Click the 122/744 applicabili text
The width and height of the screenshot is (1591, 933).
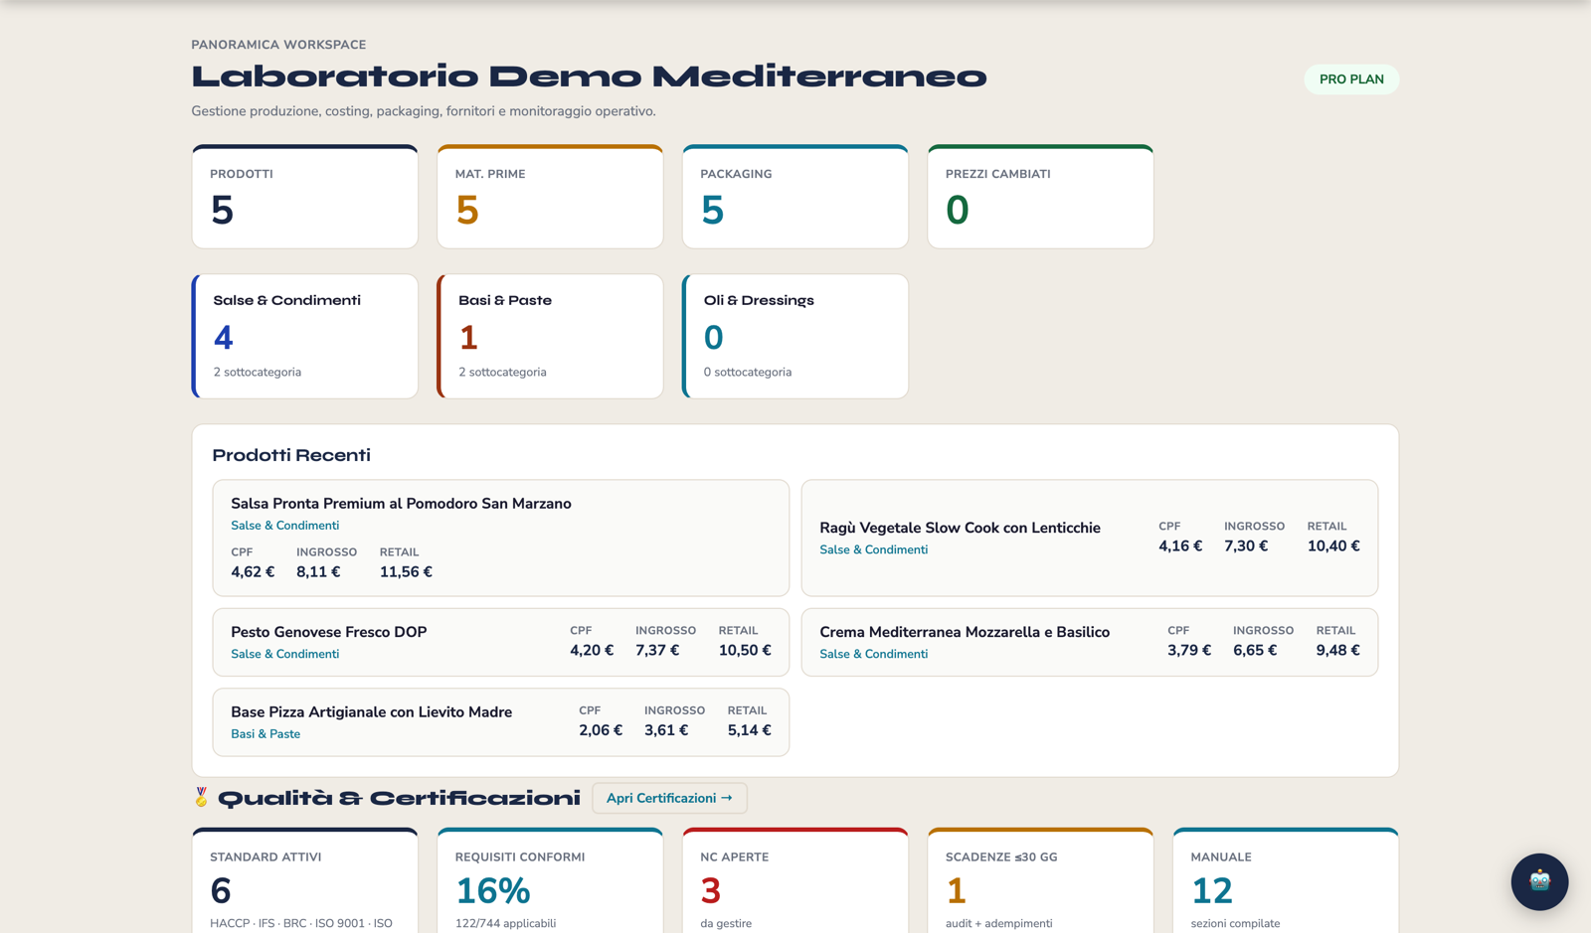[505, 923]
